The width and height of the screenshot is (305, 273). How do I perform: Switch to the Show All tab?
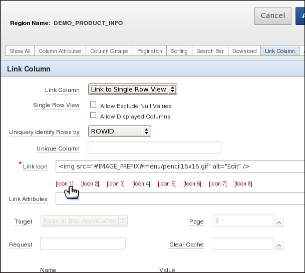click(20, 51)
